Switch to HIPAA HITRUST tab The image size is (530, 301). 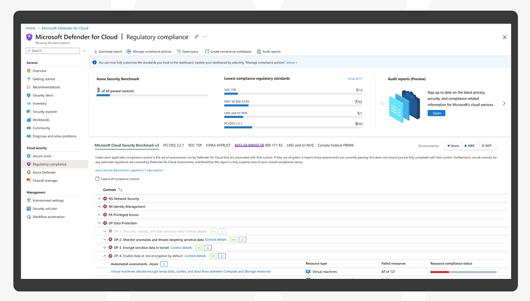[218, 145]
